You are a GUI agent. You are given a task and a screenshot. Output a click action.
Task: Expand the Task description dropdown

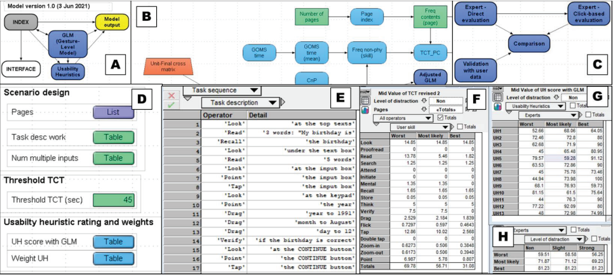[272, 102]
